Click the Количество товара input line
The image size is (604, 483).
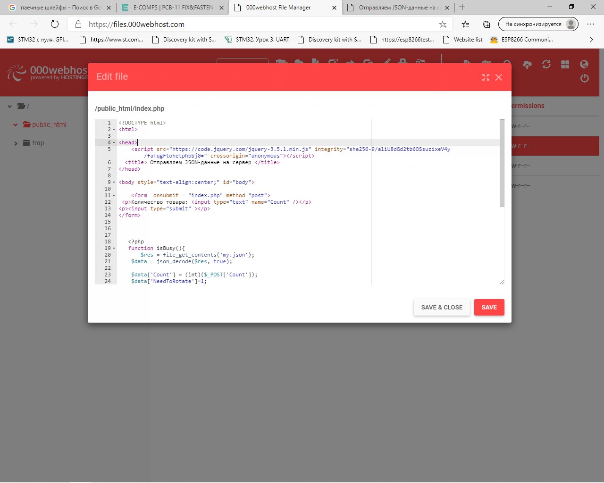[x=217, y=202]
